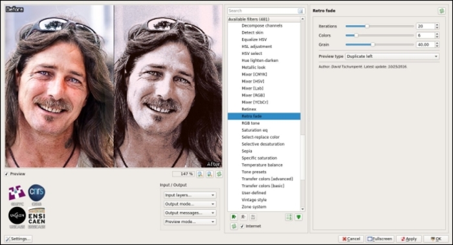Screen dimensions: 453x245
Task: Toggle the Preview checkbox
Action: click(x=6, y=174)
